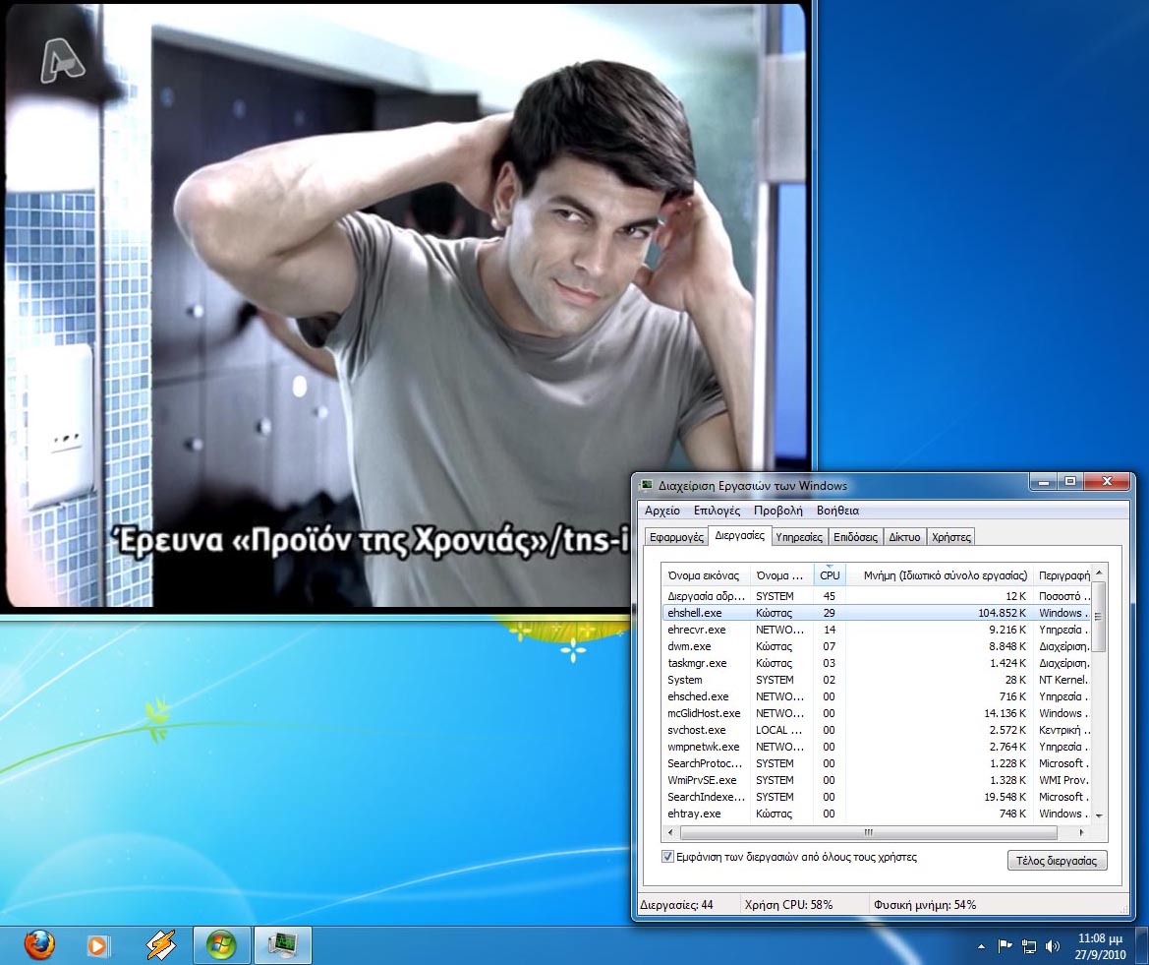This screenshot has height=965, width=1149.
Task: Click the Task Manager taskbar button
Action: point(283,945)
